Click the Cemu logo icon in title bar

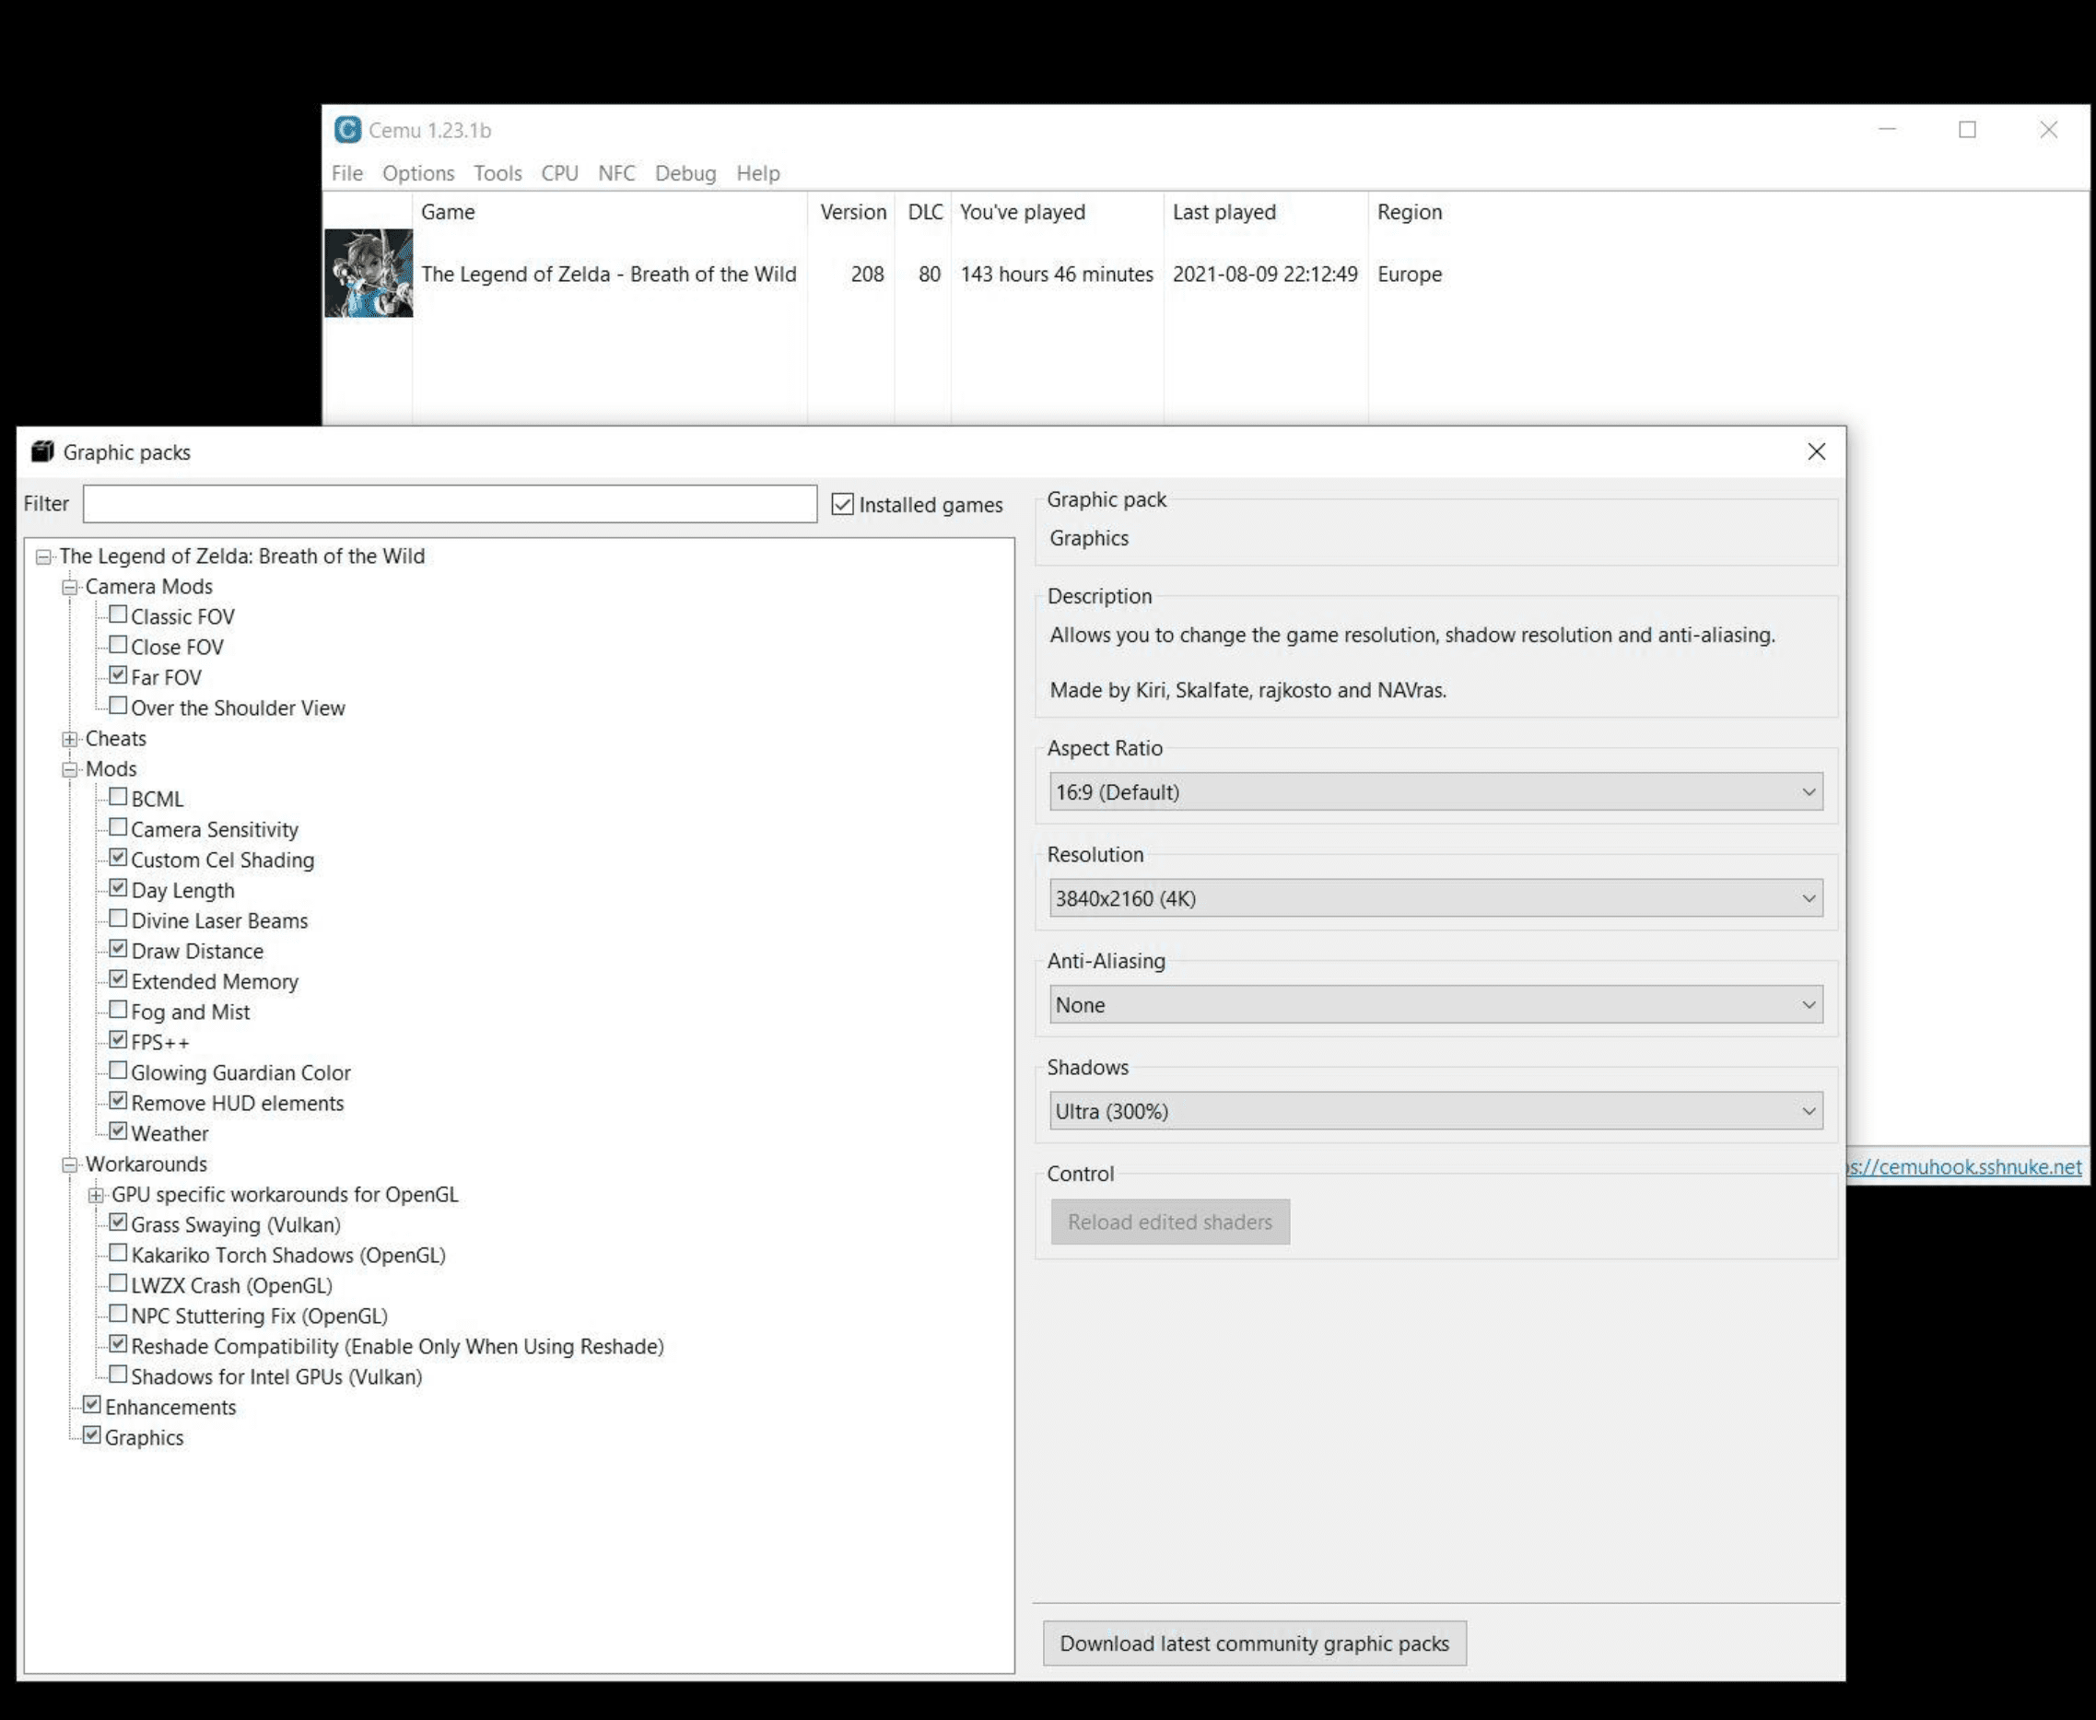346,130
